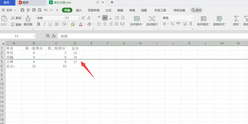Click the 查找 search button
This screenshot has width=248, height=124.
pyautogui.click(x=196, y=10)
